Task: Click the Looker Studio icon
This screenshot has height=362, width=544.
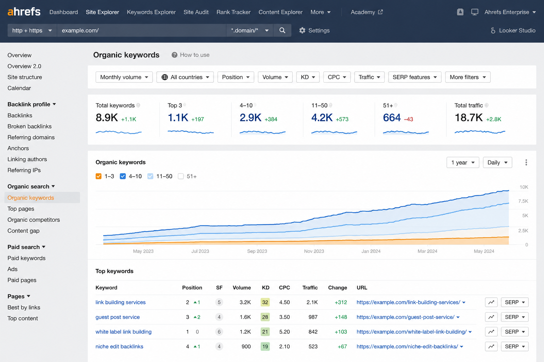Action: [x=493, y=30]
